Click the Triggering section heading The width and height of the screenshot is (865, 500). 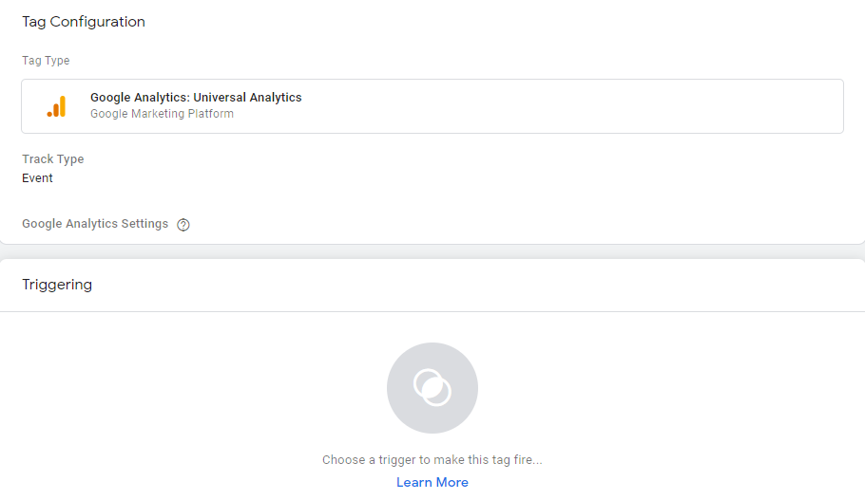(x=57, y=285)
